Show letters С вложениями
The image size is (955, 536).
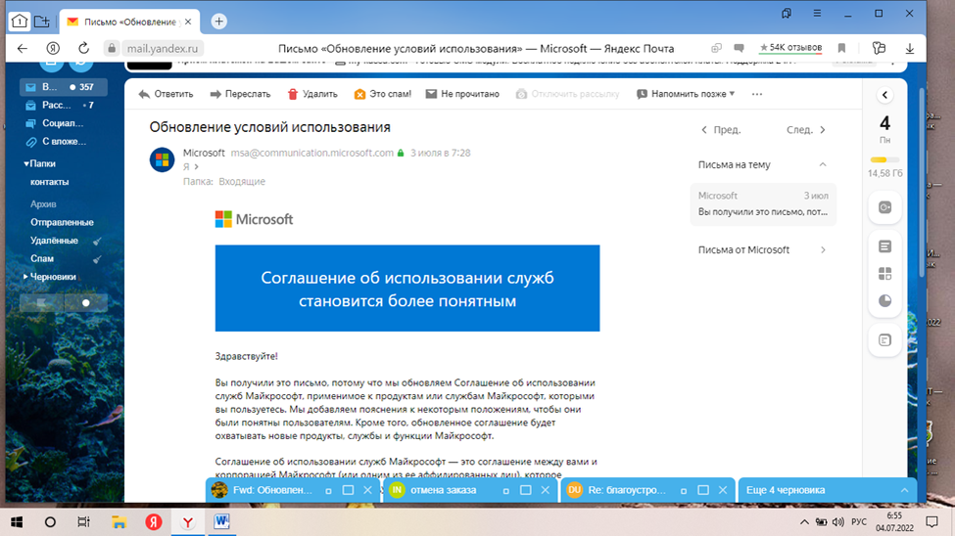click(x=64, y=142)
